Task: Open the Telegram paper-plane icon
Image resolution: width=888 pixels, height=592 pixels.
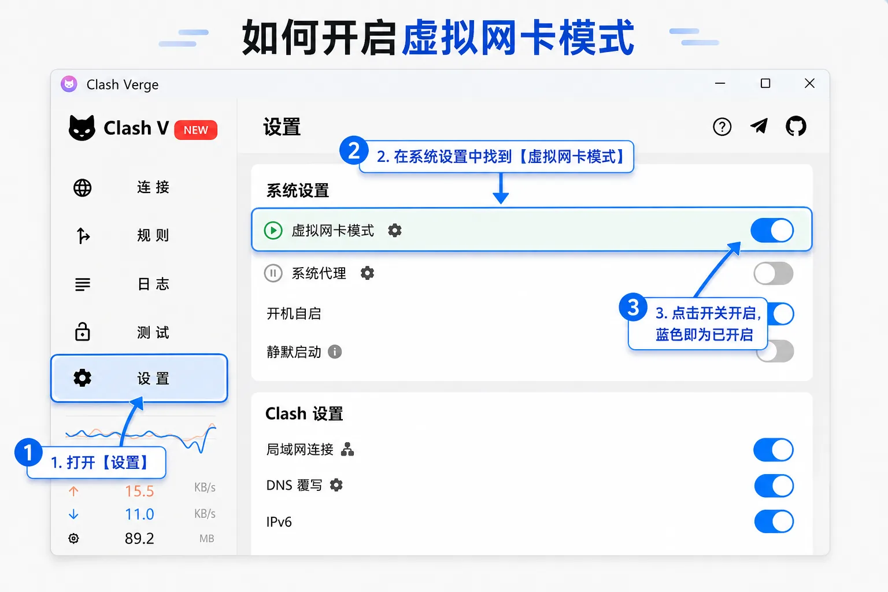Action: click(x=759, y=125)
